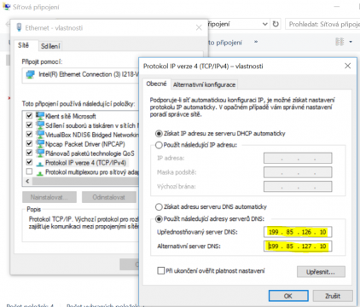Image resolution: width=360 pixels, height=307 pixels.
Task: Click the Protokol multiplexoru icon
Action: 40,172
